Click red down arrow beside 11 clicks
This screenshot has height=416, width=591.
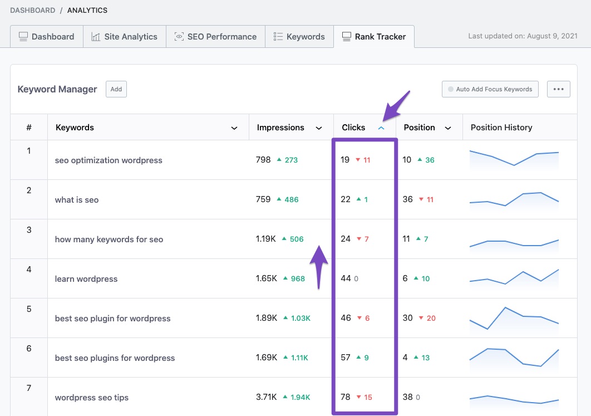(358, 160)
